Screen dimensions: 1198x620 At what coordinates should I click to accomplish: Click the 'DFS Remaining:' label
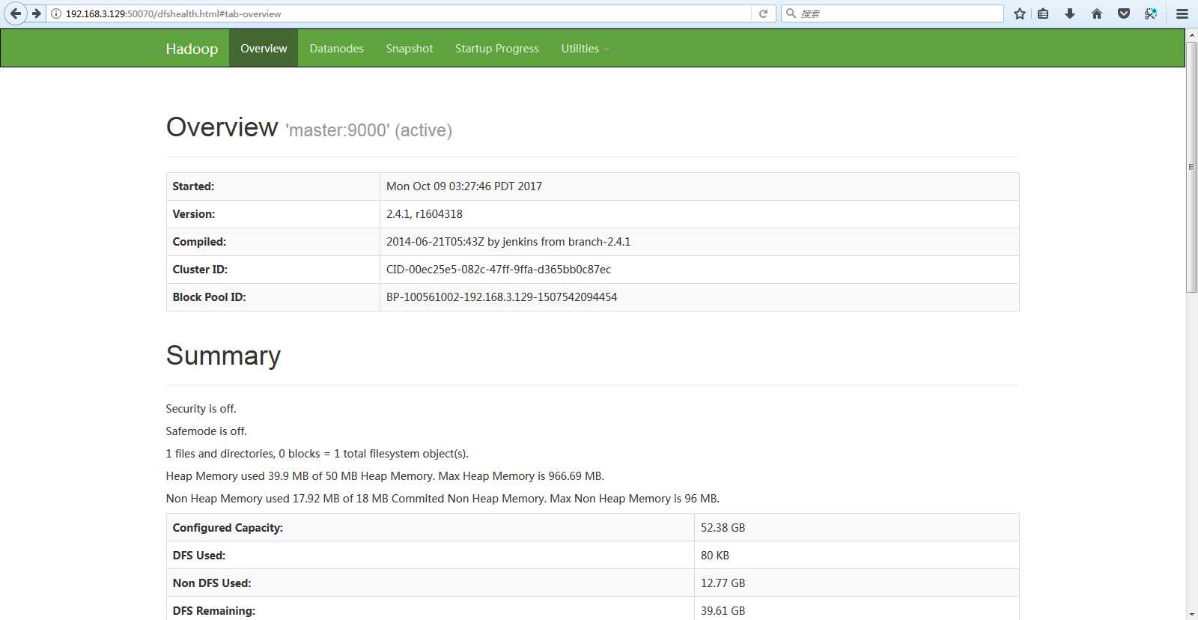(213, 611)
